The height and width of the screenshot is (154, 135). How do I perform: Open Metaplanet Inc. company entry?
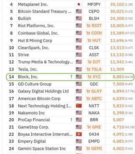pyautogui.click(x=33, y=4)
